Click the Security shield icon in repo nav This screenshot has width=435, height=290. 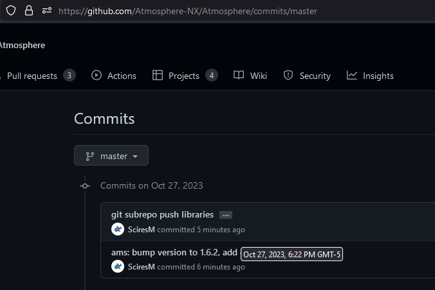(x=288, y=75)
